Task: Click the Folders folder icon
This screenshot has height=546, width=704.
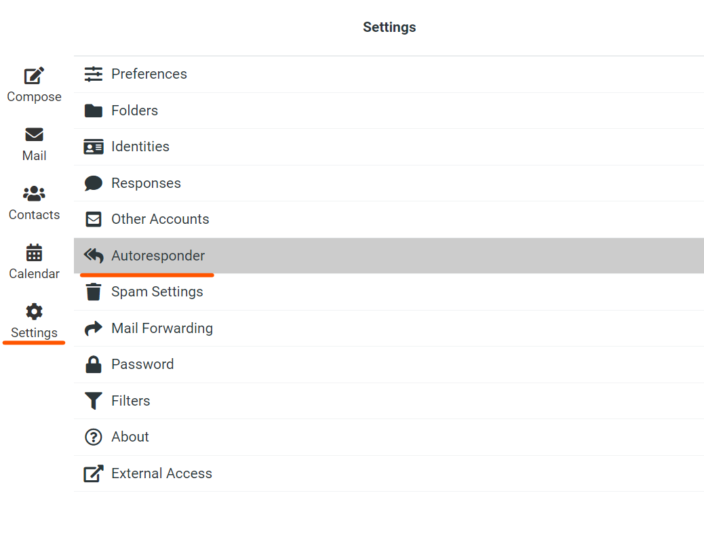Action: pyautogui.click(x=94, y=111)
